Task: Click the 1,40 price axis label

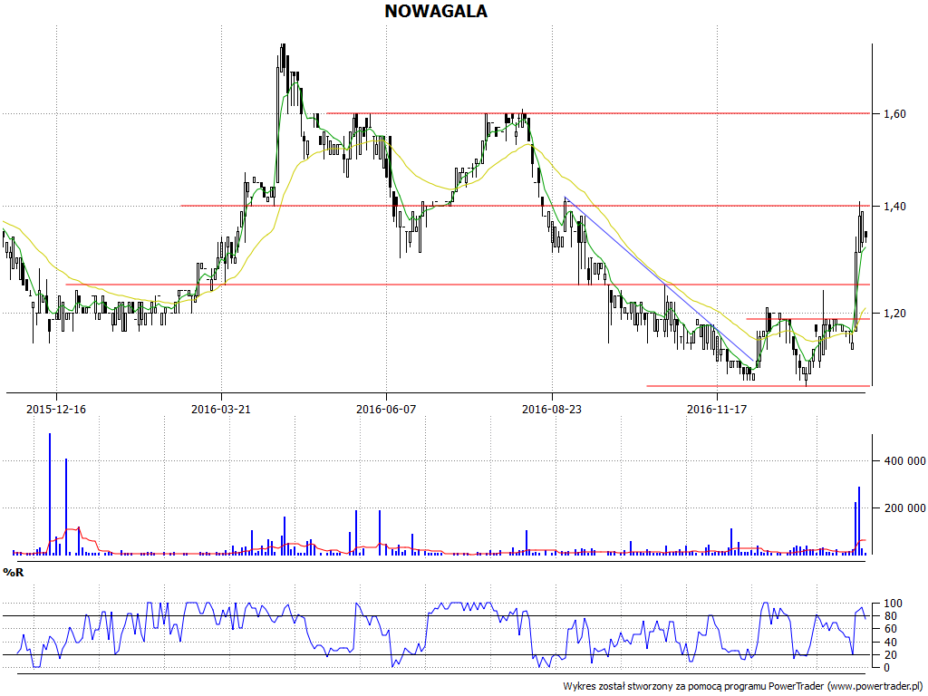Action: pos(894,206)
